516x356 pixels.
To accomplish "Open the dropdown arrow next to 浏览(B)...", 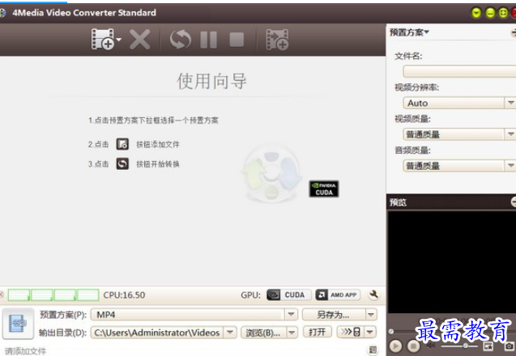I will pos(292,333).
